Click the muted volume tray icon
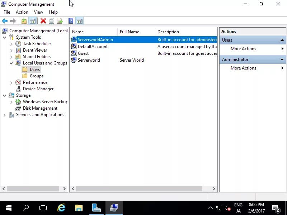Screen dimensions: 287x215 tap(227, 208)
